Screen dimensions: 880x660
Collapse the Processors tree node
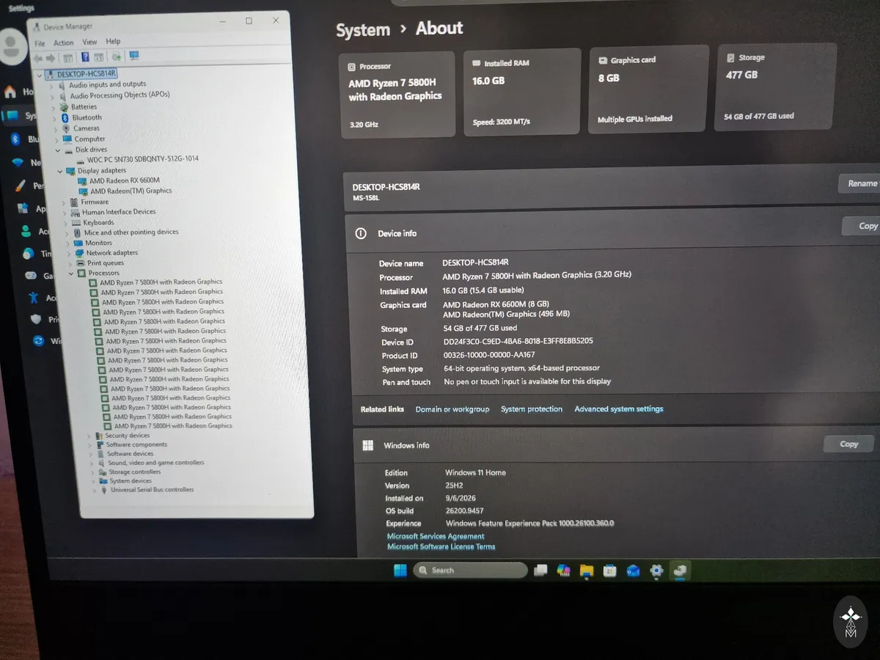click(72, 273)
